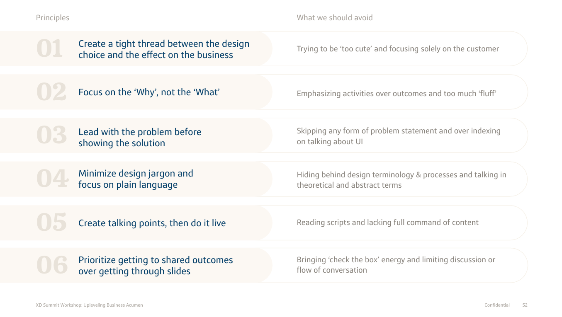Select the 05 number graphic

51,223
